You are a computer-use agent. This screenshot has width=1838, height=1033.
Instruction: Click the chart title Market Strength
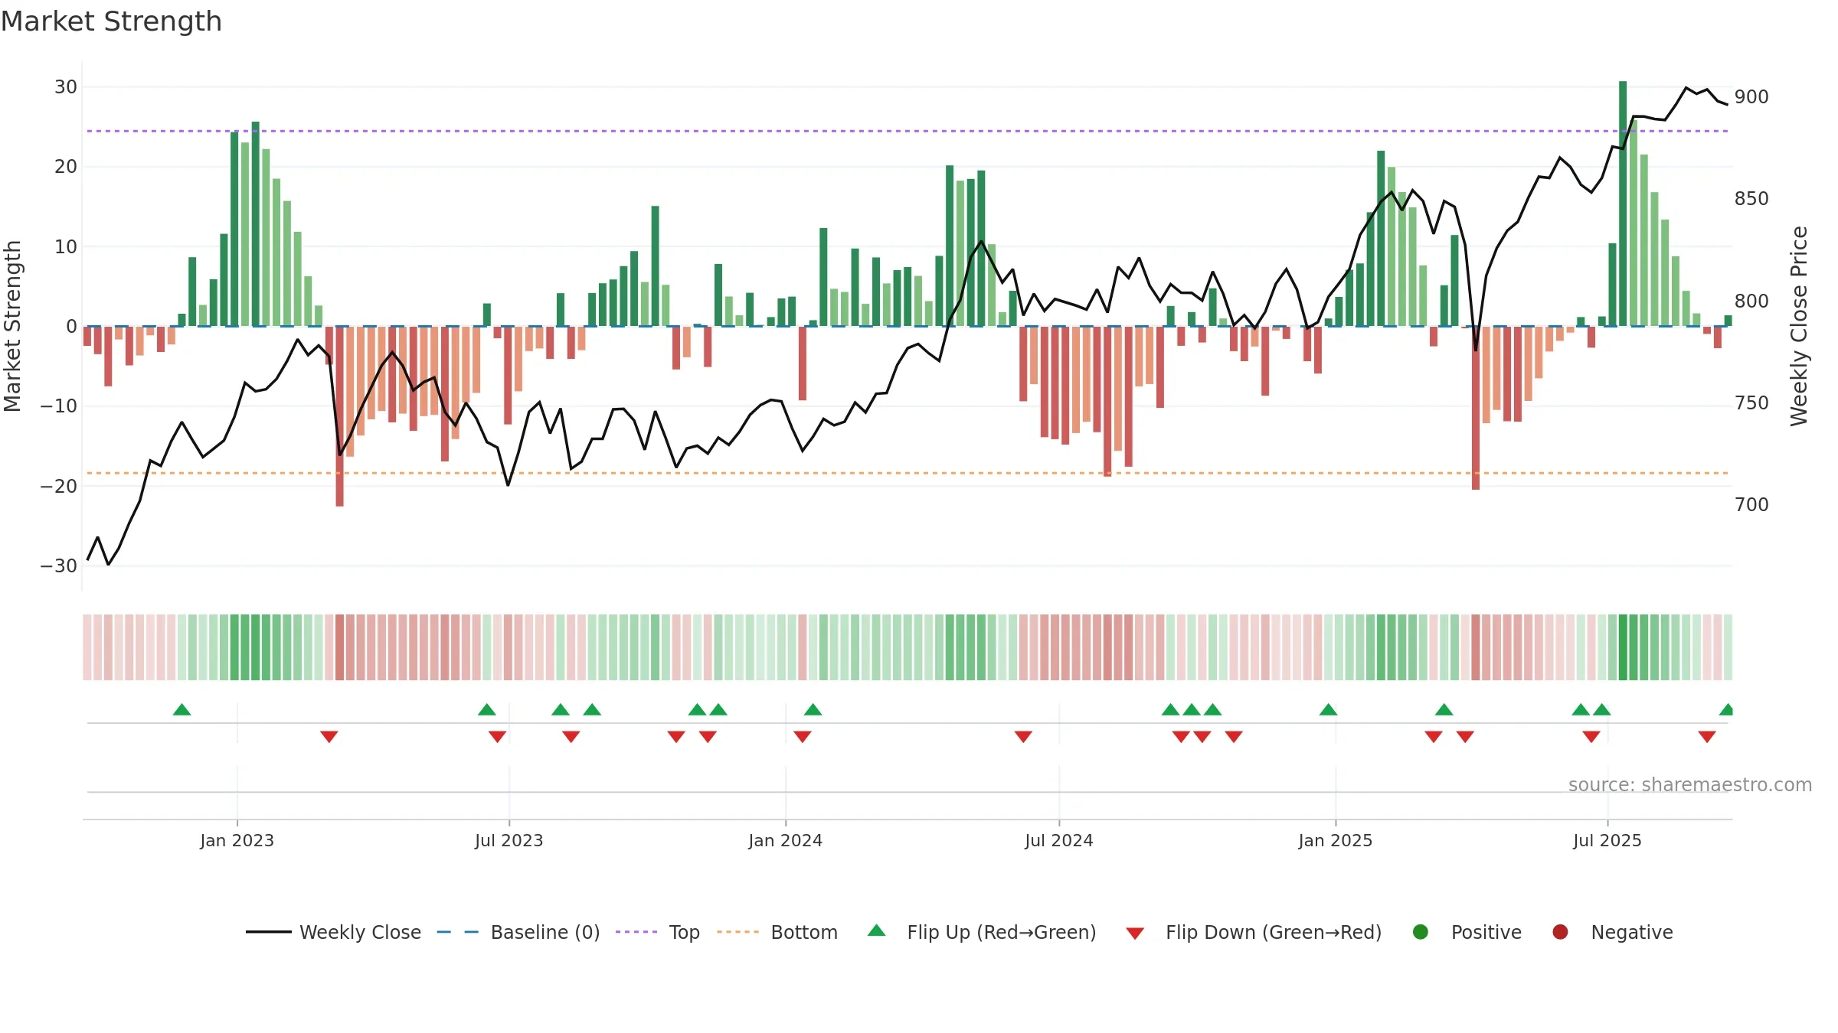(111, 21)
